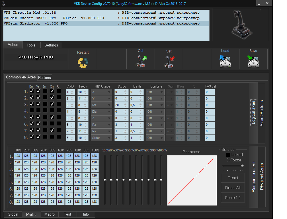Viewport: 287px width, 219px height.
Task: Enable the In checkbox for axis 5
Action: pyautogui.click(x=45, y=117)
